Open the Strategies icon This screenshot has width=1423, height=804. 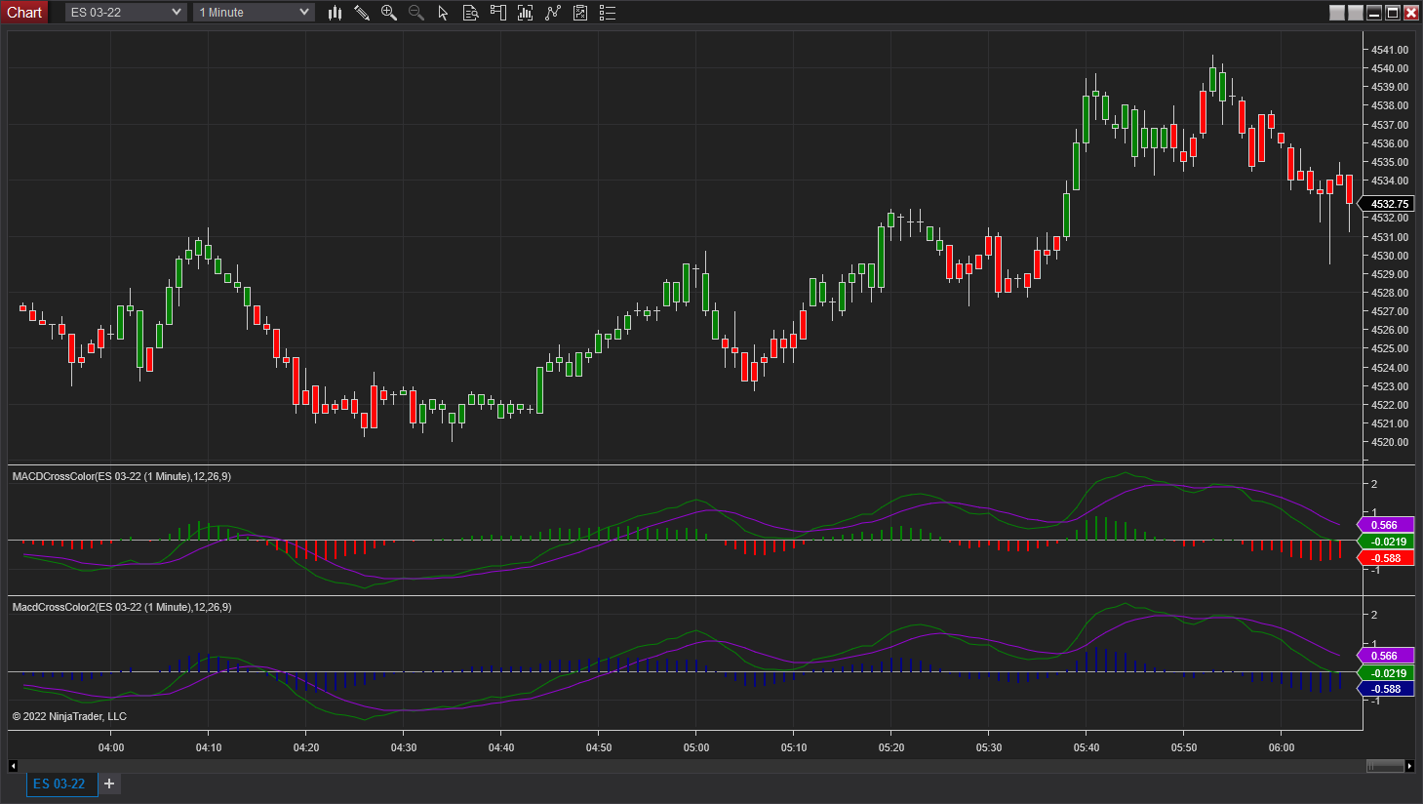tap(553, 13)
